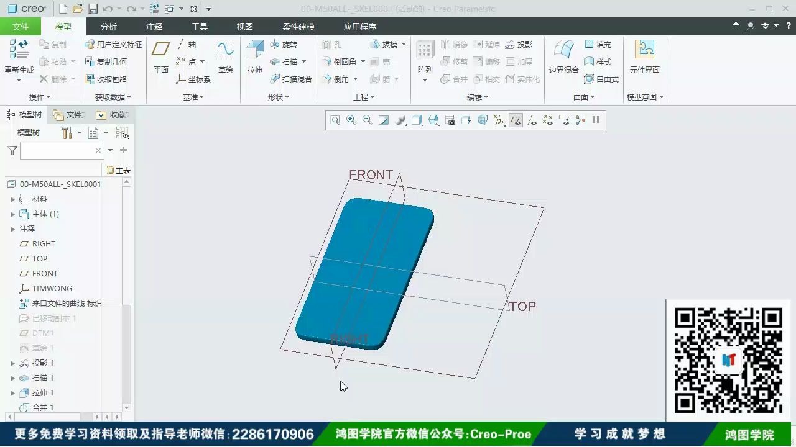
Task: Click Copy Geometry (复制几何)
Action: (106, 61)
